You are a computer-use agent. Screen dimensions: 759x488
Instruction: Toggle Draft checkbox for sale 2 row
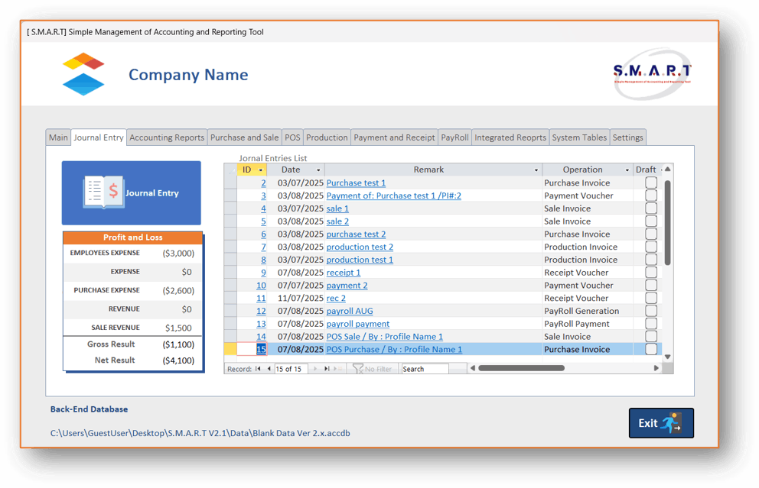[x=651, y=221]
